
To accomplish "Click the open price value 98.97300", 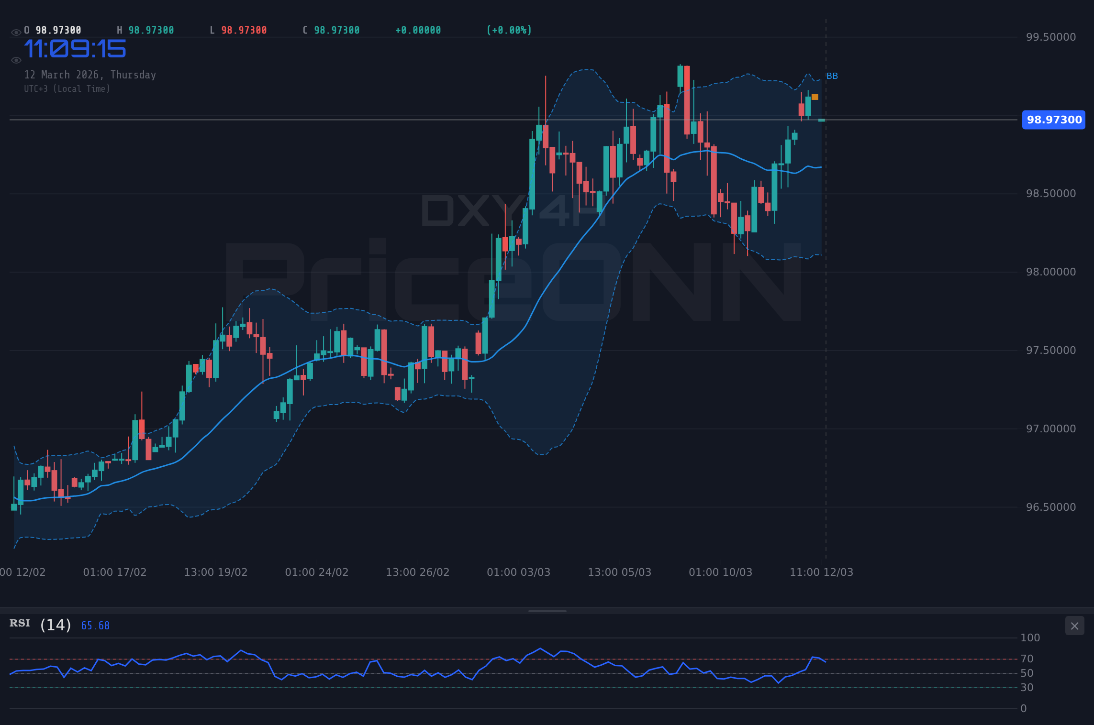I will (58, 30).
